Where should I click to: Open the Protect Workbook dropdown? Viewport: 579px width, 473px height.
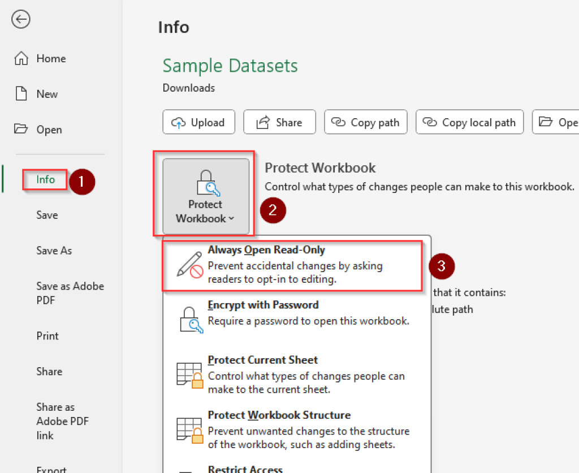pyautogui.click(x=205, y=195)
